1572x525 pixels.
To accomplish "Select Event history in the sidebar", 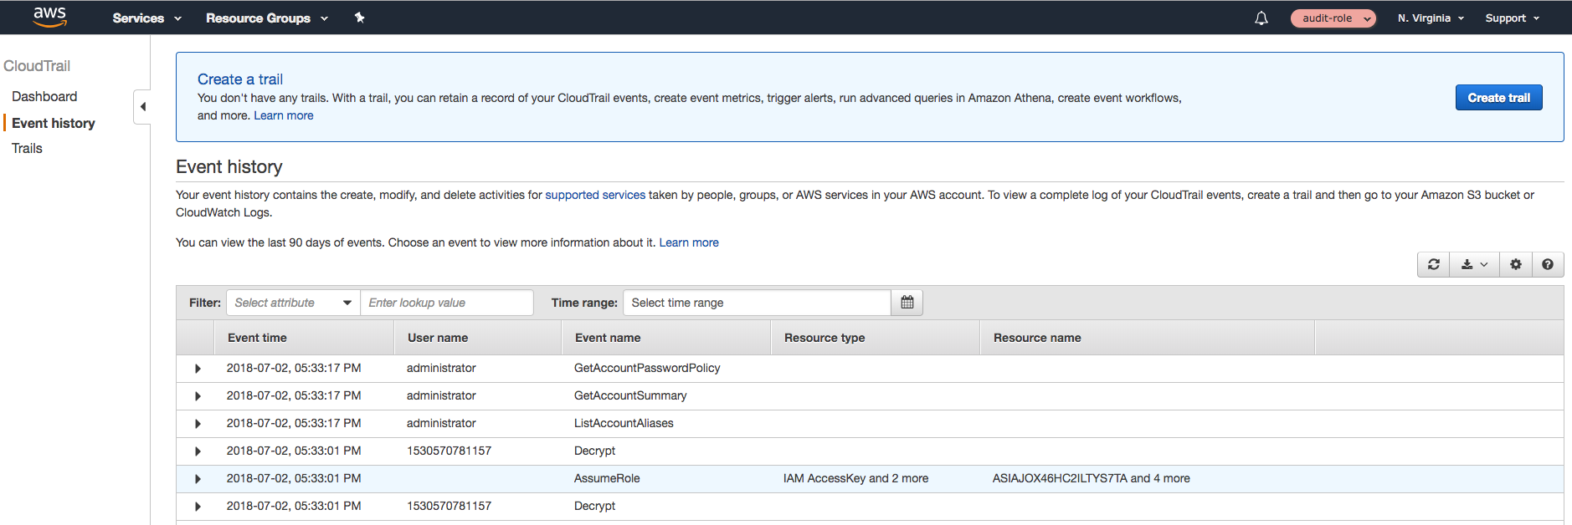I will [x=54, y=123].
